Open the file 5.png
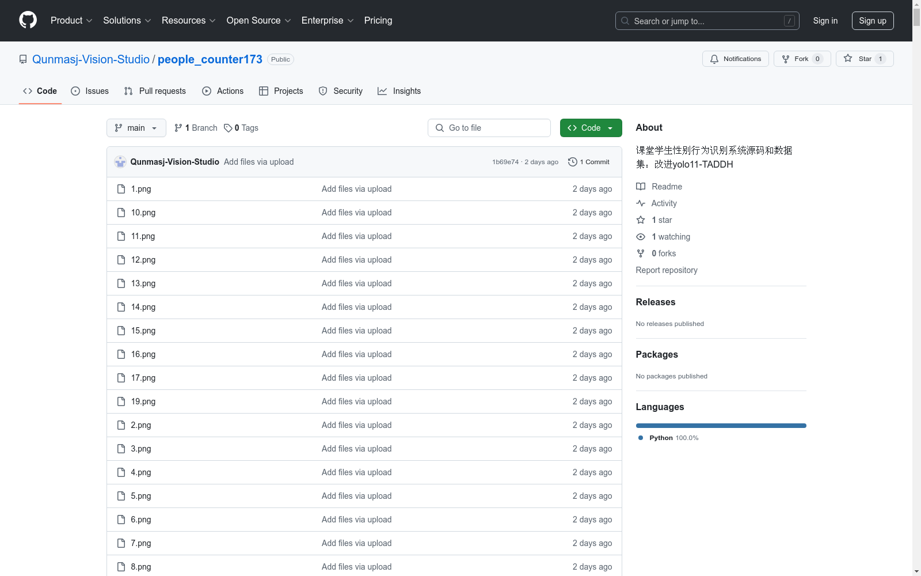 pos(141,496)
